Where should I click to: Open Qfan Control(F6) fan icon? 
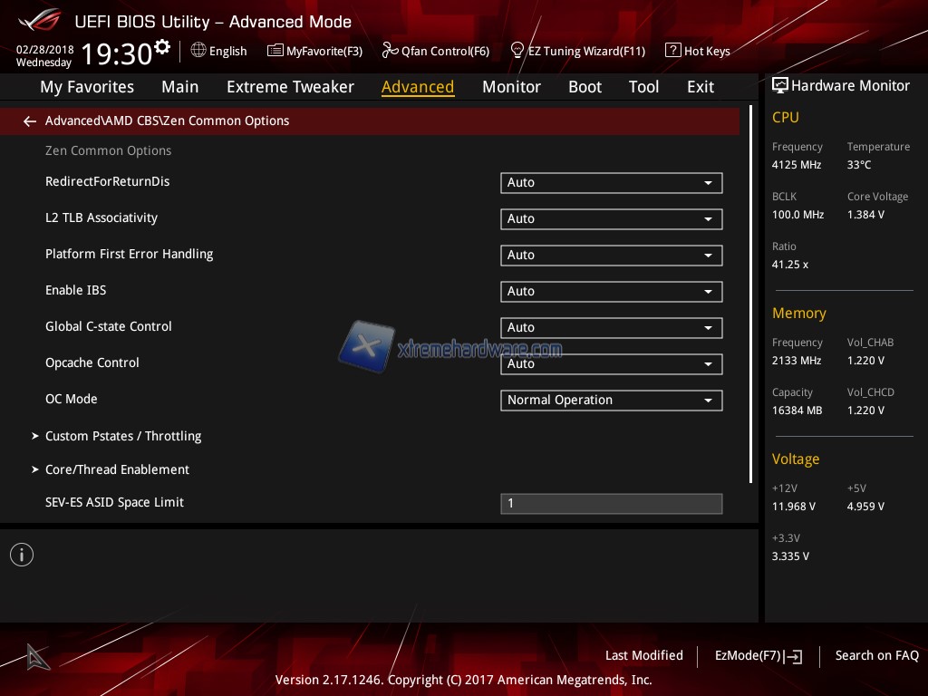[x=390, y=51]
